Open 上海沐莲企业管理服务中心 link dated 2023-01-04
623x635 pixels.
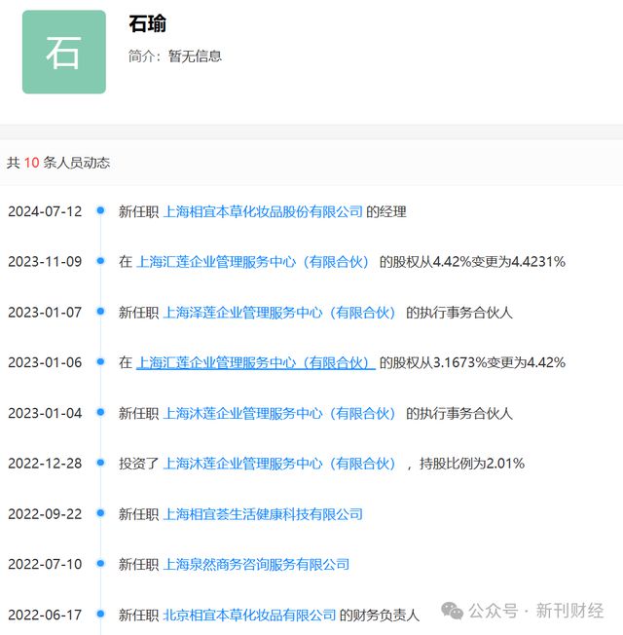click(279, 413)
